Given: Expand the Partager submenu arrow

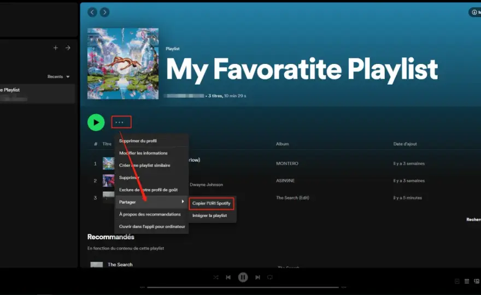Looking at the screenshot, I should pyautogui.click(x=183, y=202).
